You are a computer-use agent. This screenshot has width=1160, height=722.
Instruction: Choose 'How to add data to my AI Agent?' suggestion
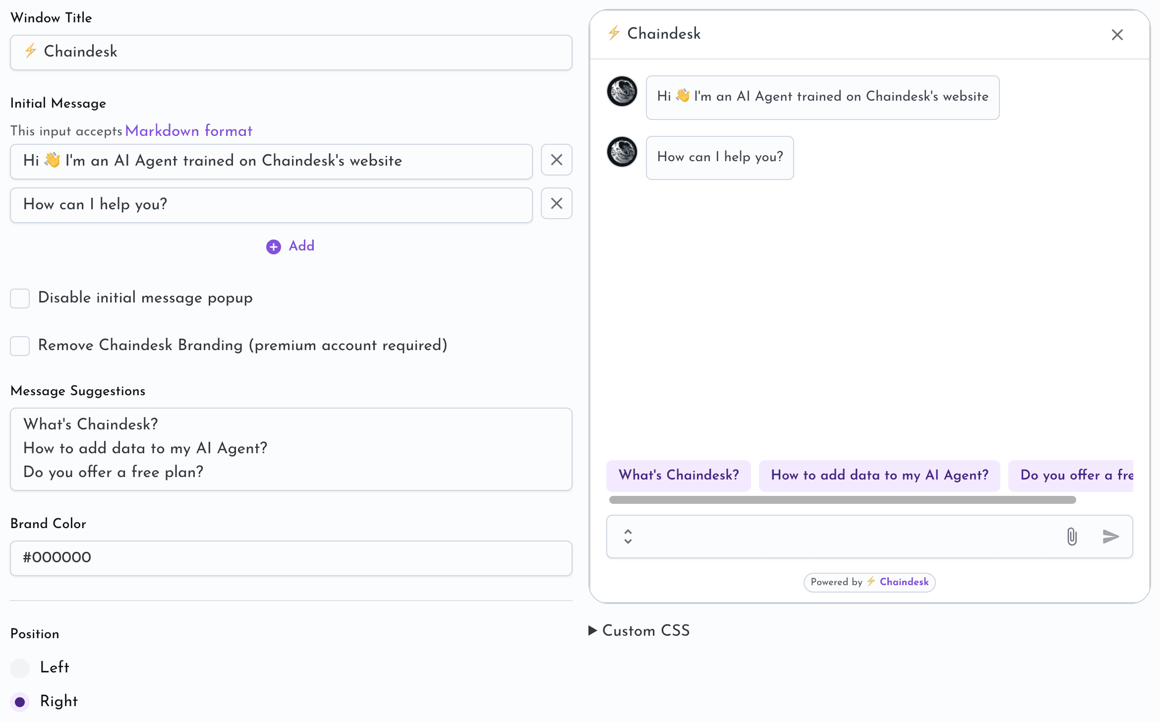click(879, 475)
